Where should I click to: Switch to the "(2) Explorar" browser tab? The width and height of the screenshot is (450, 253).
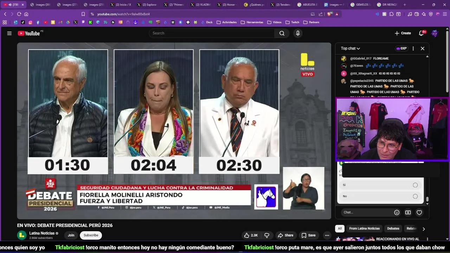(147, 5)
